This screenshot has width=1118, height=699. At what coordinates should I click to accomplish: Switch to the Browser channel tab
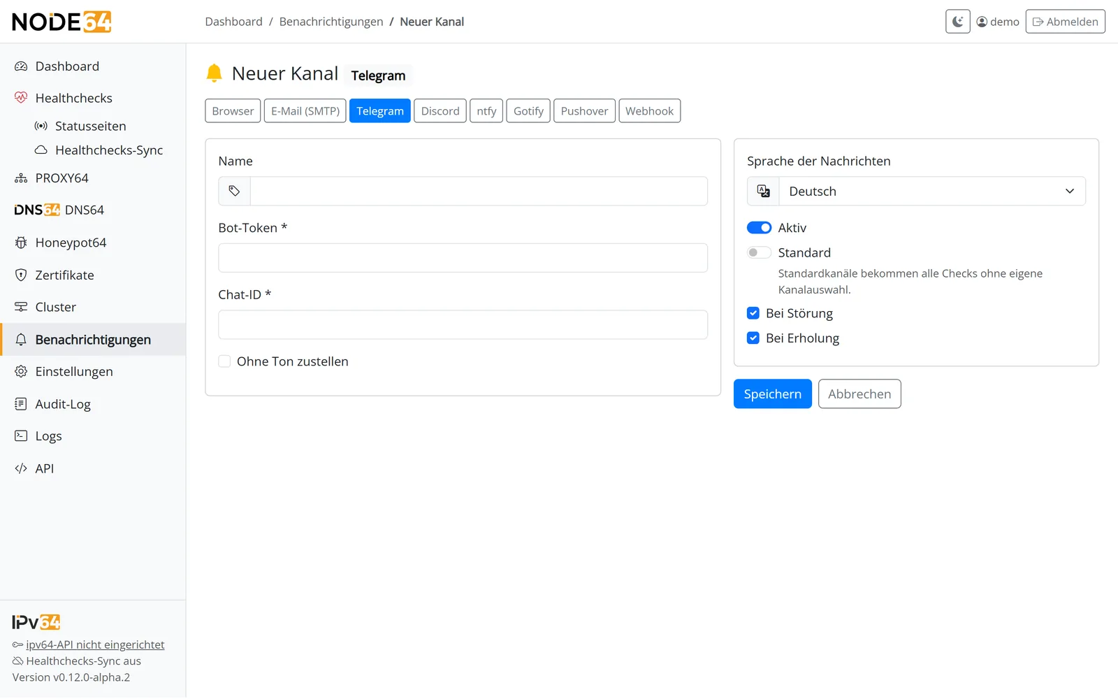(x=233, y=110)
